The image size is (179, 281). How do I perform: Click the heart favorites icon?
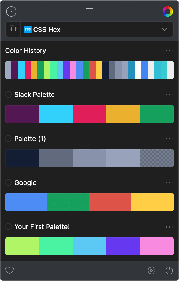tap(9, 270)
